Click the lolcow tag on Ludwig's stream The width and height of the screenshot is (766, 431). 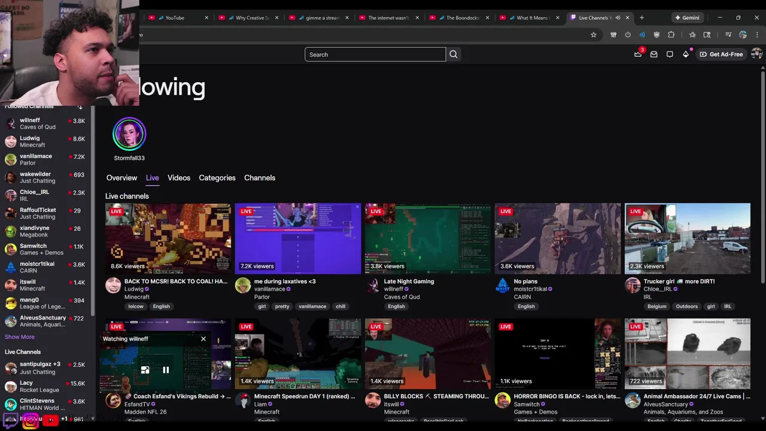tap(136, 306)
